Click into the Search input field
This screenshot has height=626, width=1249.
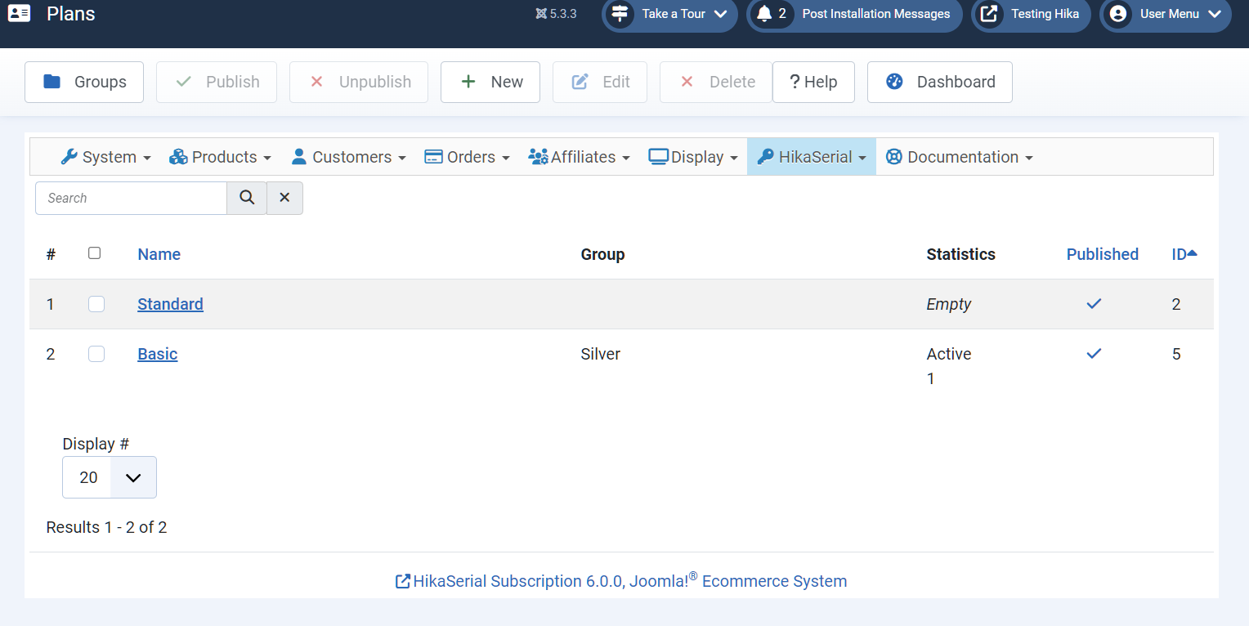[131, 198]
